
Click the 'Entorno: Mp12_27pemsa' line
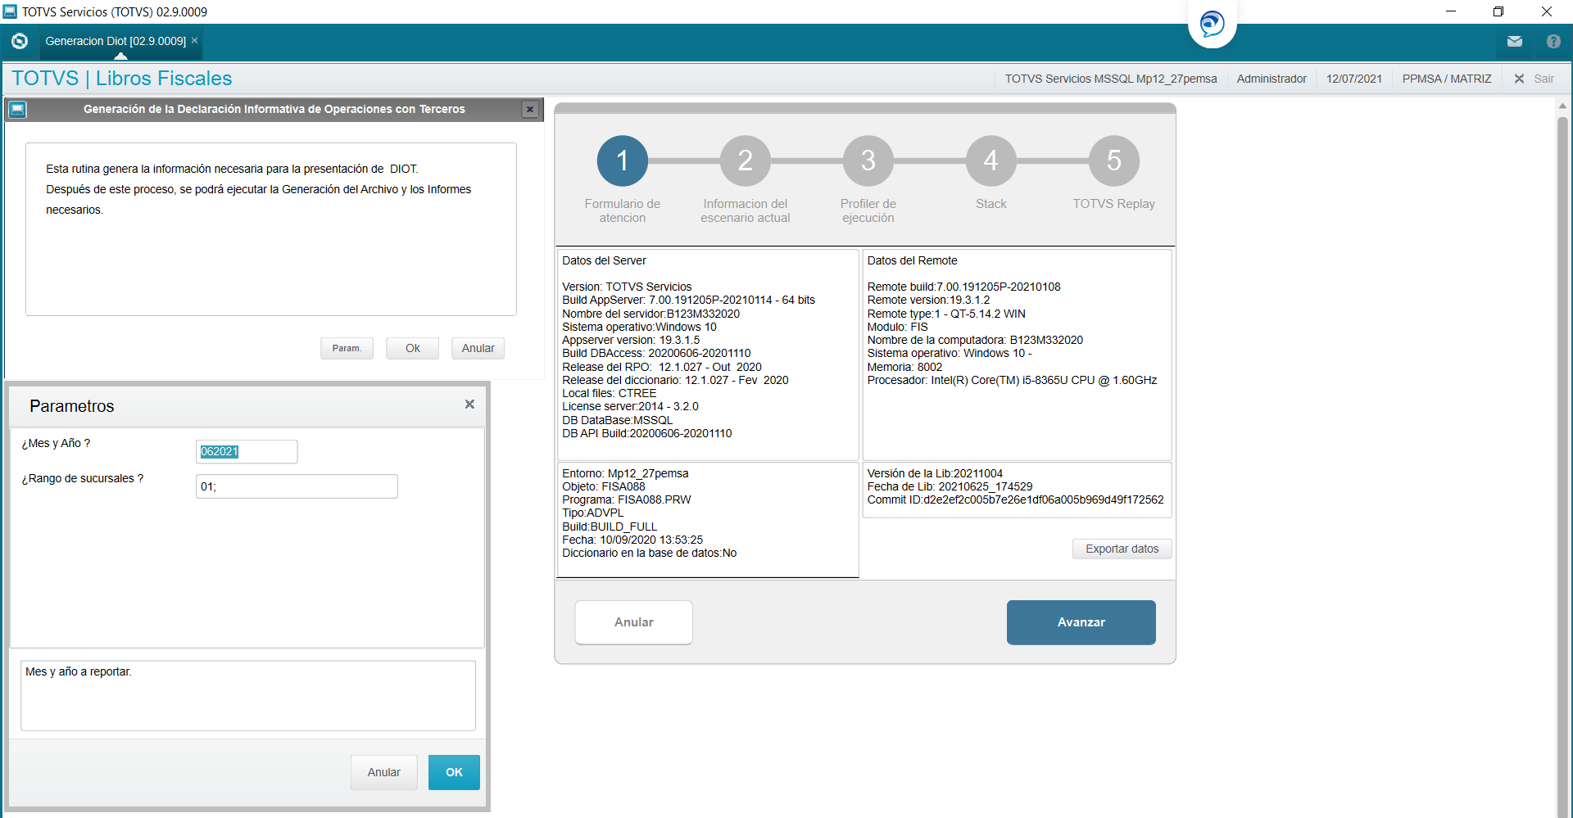[x=625, y=473]
